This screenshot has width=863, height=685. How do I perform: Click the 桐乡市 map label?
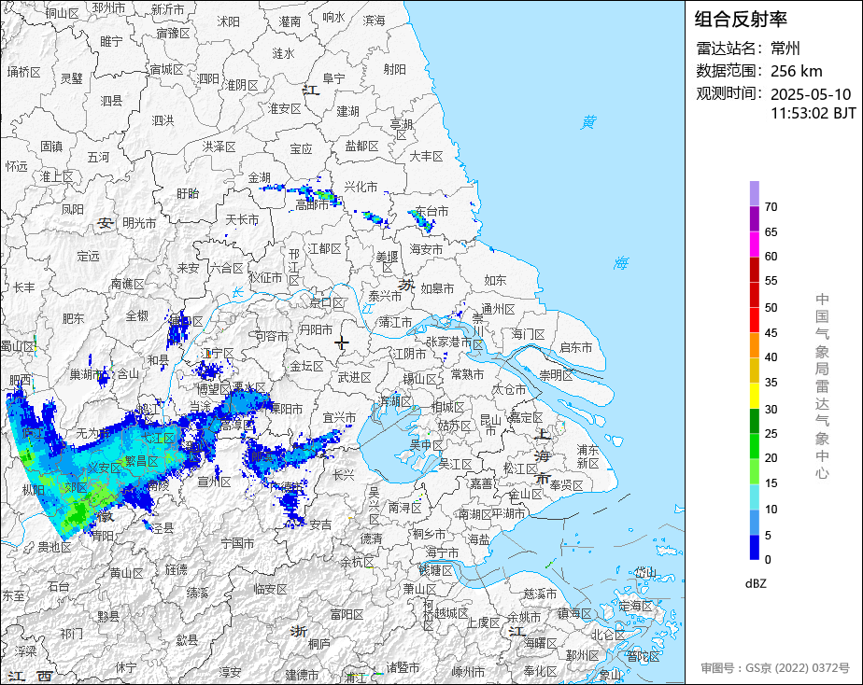pos(430,534)
